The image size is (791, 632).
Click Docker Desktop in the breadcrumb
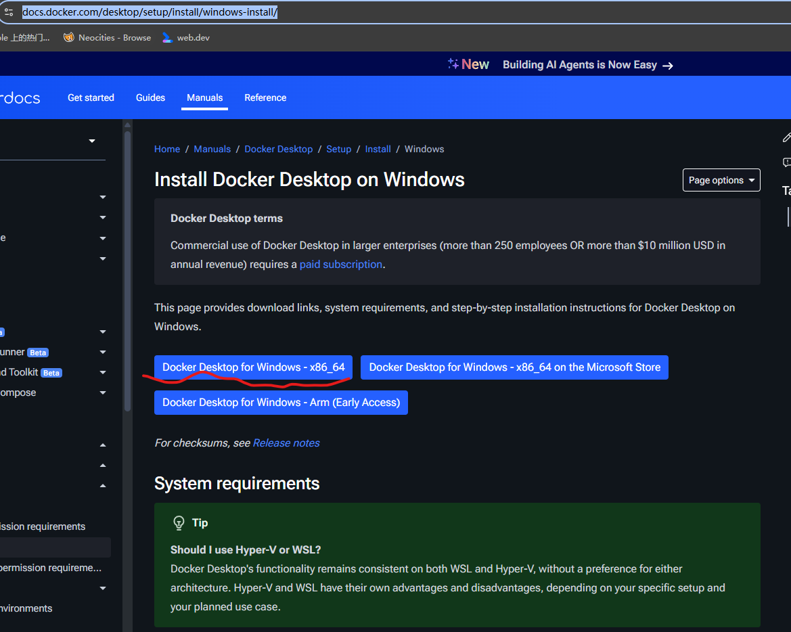(279, 149)
